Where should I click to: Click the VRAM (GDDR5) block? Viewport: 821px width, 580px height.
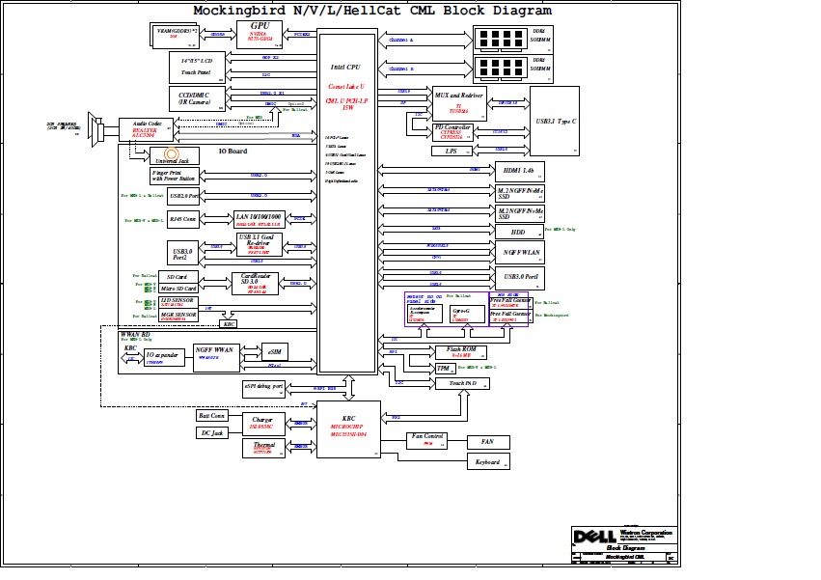pos(176,35)
